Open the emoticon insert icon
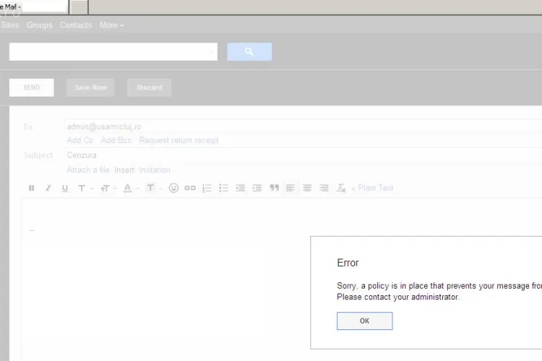Screen dimensions: 542x361 pos(173,188)
